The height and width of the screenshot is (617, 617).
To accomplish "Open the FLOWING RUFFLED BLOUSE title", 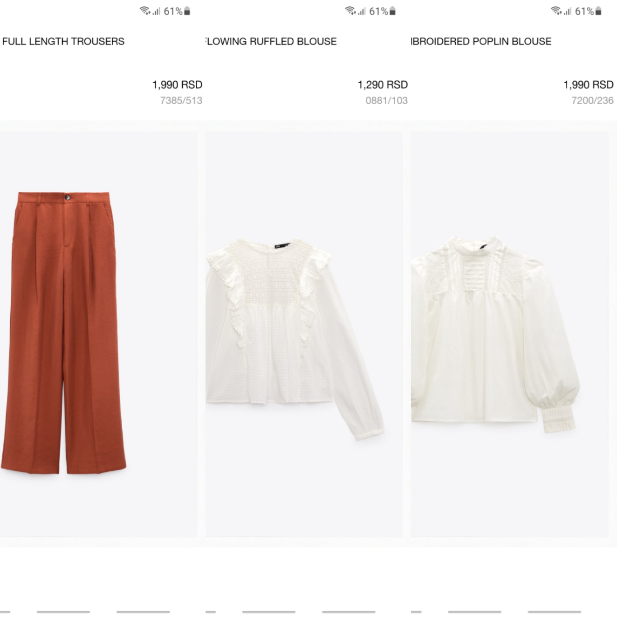I will [x=271, y=41].
